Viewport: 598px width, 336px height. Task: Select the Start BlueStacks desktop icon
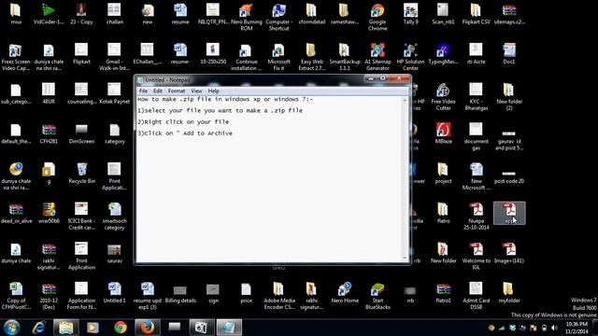[377, 296]
